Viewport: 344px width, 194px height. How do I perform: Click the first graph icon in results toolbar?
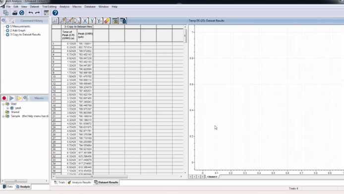point(55,21)
